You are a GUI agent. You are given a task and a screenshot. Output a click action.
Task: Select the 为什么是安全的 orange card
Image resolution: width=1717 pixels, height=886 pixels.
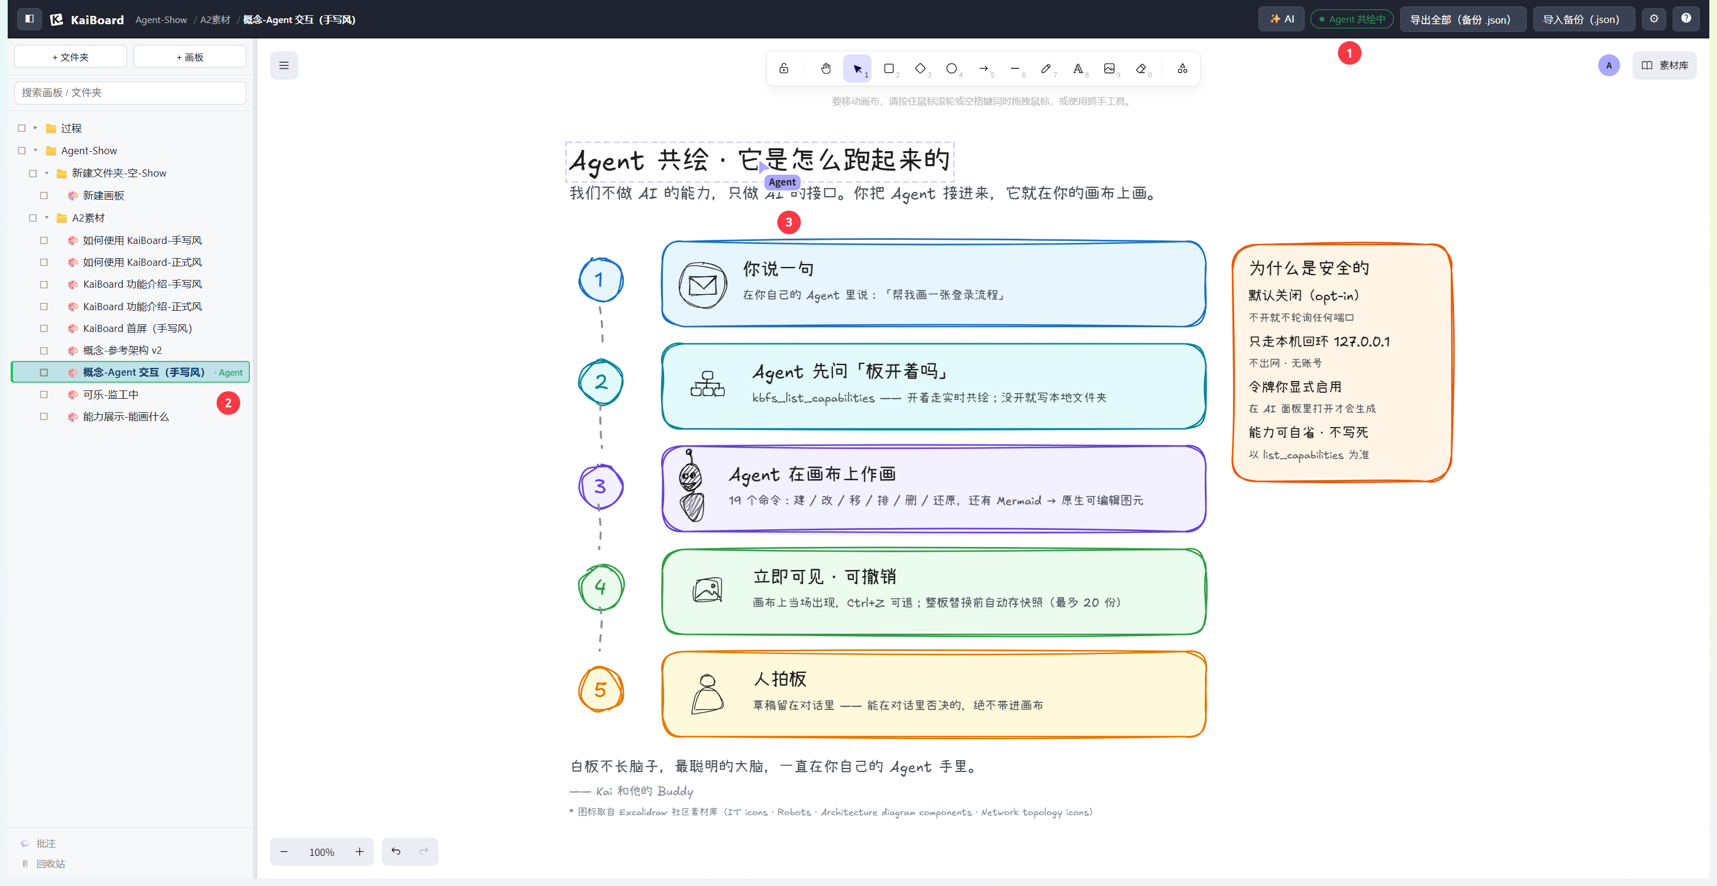pyautogui.click(x=1342, y=361)
